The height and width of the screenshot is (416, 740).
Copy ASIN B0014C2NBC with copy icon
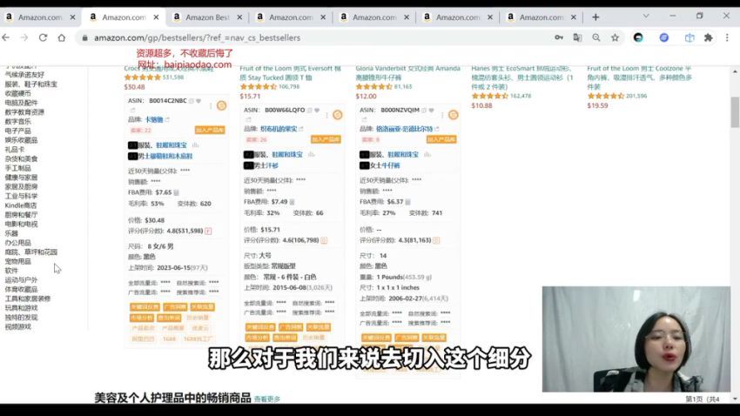[x=192, y=101]
